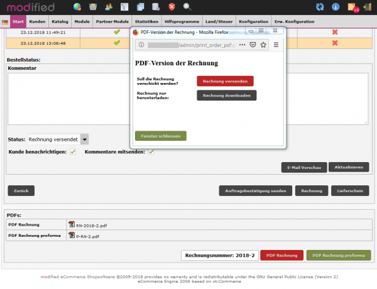Open the database icon in top bar

tap(156, 7)
